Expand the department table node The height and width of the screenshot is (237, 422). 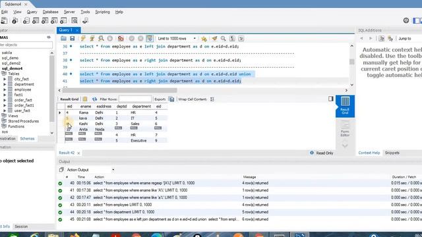pos(5,84)
